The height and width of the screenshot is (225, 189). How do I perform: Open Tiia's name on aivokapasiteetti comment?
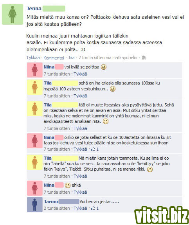coord(48,105)
